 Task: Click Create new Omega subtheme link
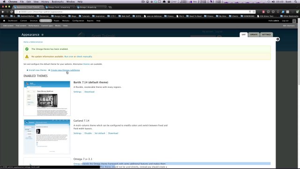[x=65, y=70]
